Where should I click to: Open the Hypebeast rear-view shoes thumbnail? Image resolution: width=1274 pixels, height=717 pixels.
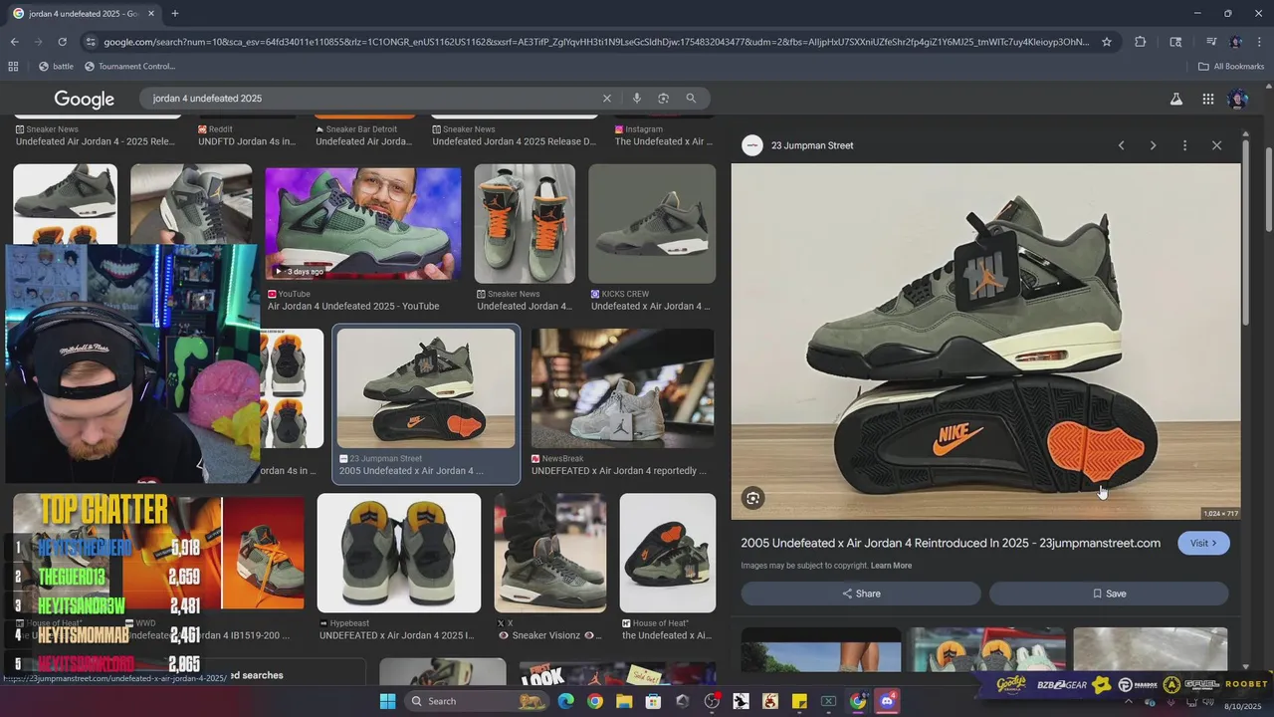pos(399,553)
